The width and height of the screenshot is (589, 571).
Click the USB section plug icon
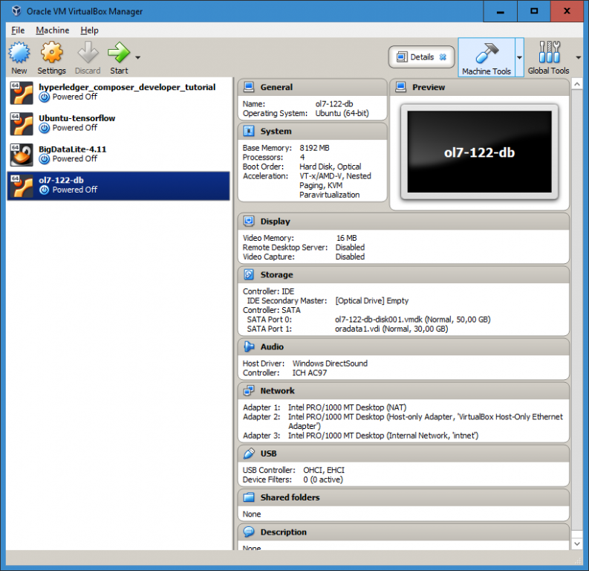249,454
